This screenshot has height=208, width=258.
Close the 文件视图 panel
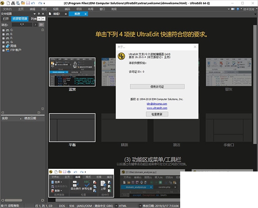(43, 14)
